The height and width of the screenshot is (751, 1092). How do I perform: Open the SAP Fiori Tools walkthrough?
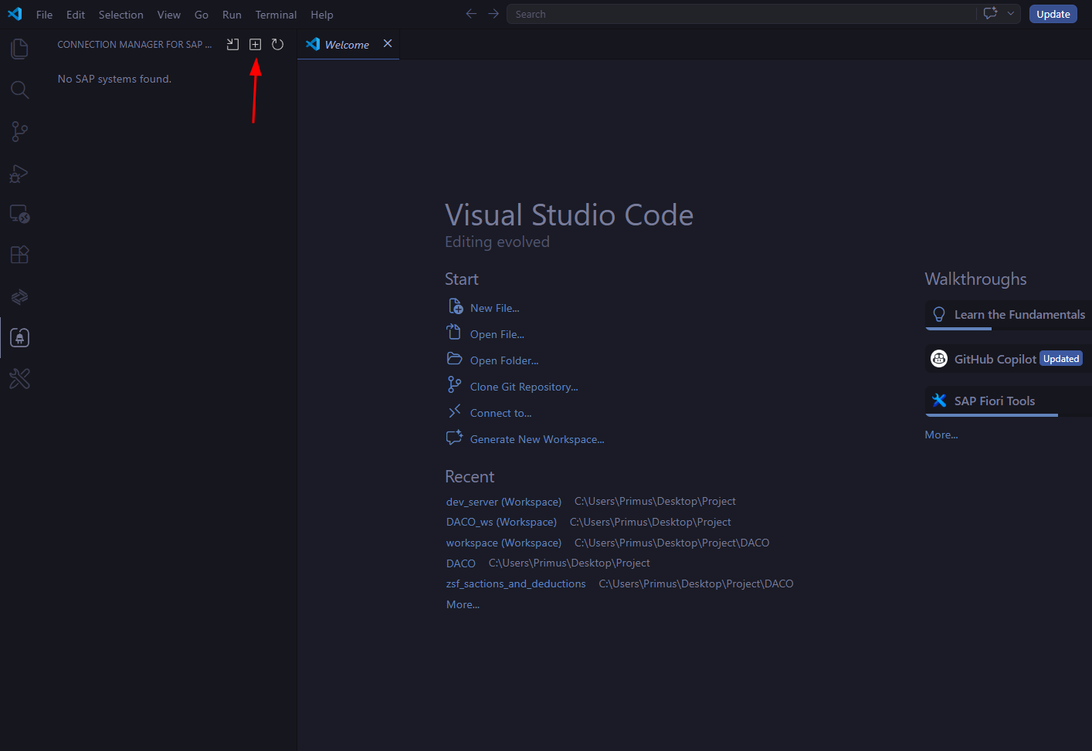coord(1009,401)
